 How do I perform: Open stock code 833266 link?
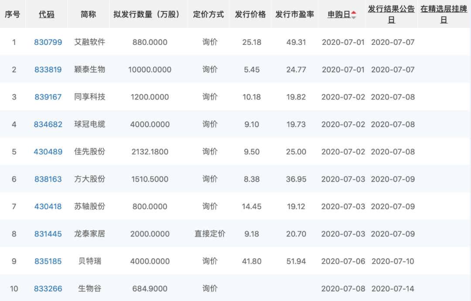(48, 289)
